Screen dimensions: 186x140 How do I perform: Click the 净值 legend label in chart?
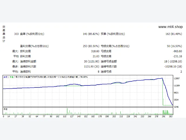[x=12, y=77]
